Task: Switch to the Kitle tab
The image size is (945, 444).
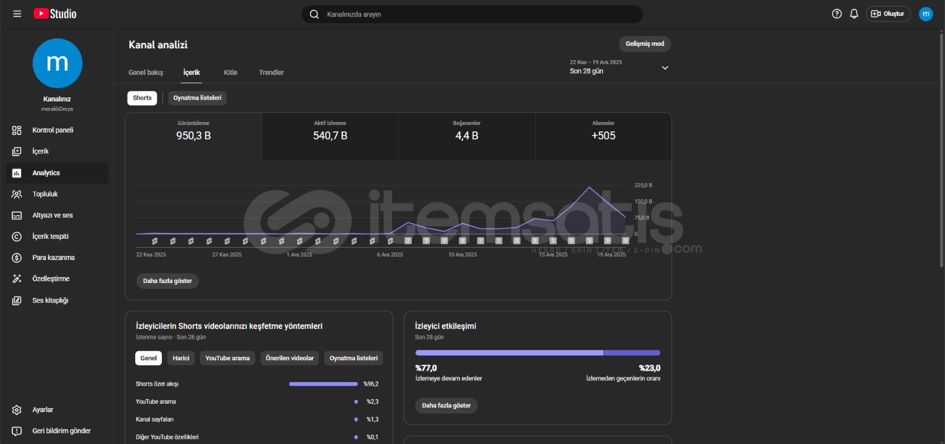Action: 230,73
